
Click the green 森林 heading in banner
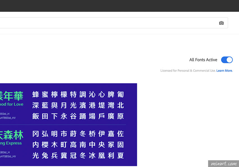tap(11, 135)
